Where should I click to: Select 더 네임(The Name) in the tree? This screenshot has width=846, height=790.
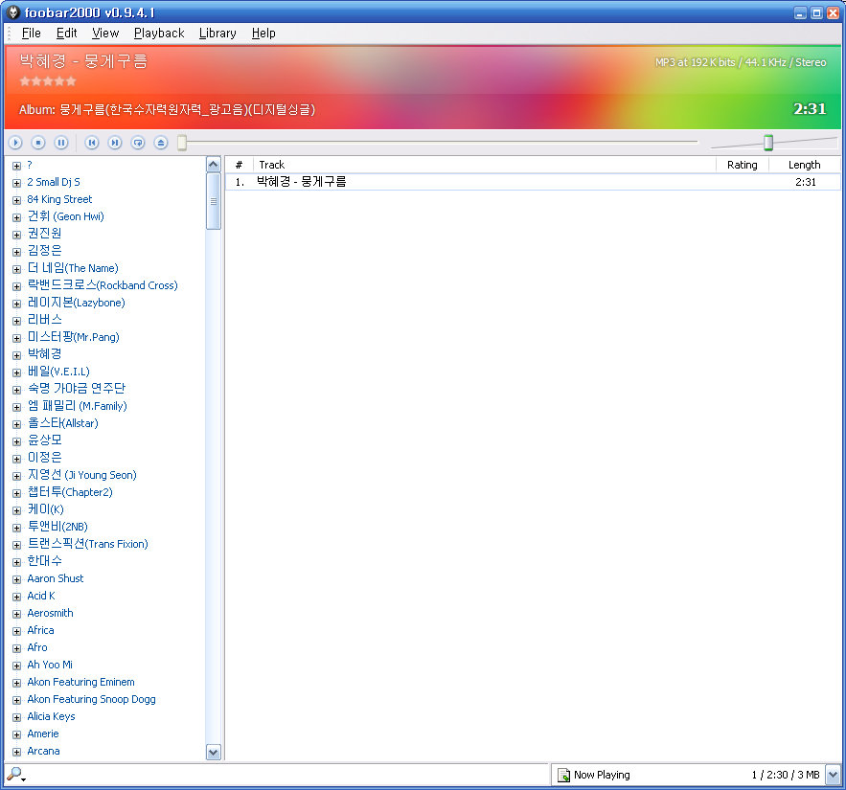pos(72,268)
